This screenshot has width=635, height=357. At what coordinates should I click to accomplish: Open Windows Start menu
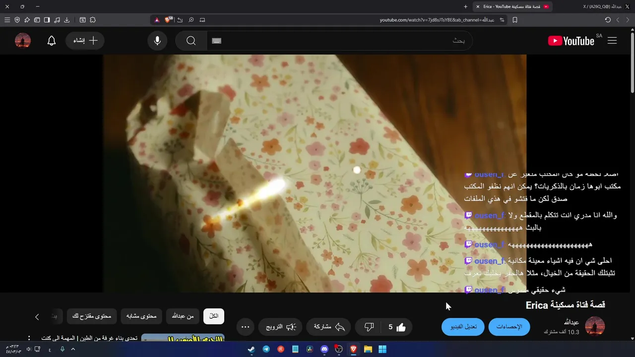point(382,349)
